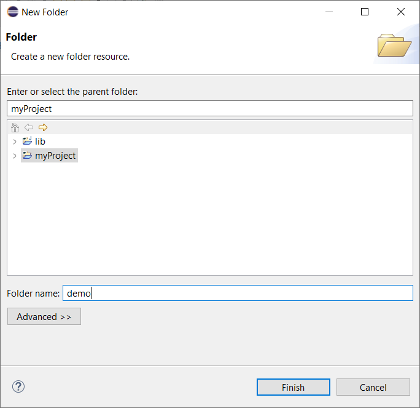This screenshot has height=408, width=420.
Task: Click the Home icon in tree toolbar
Action: 15,127
